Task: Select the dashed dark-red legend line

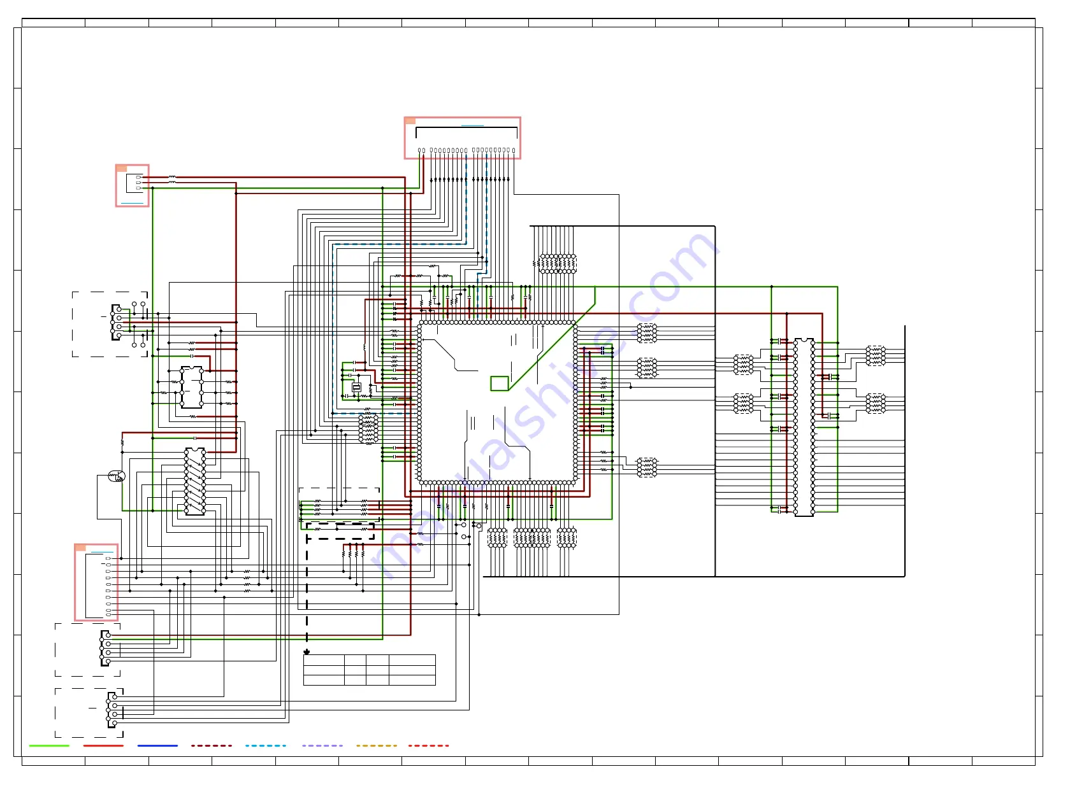Action: click(x=212, y=745)
